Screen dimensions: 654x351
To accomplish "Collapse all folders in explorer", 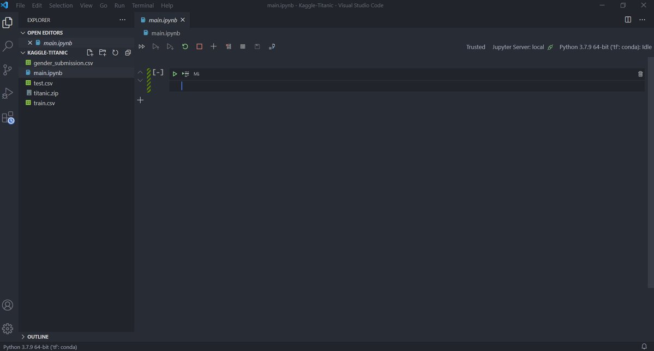I will pos(128,52).
